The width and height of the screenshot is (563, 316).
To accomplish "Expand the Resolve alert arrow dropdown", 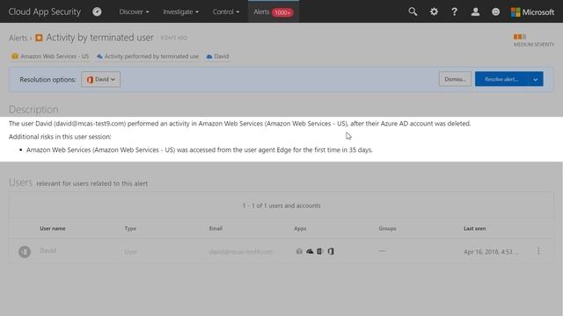I will point(536,79).
